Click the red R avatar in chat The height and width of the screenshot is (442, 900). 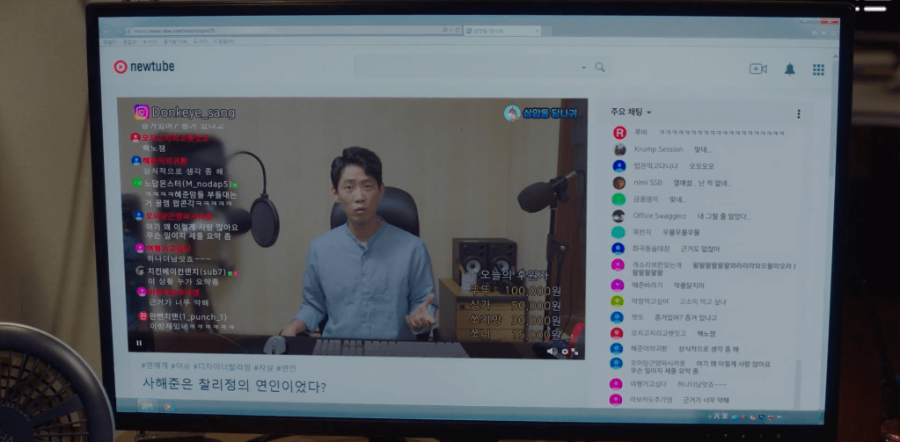(x=618, y=133)
